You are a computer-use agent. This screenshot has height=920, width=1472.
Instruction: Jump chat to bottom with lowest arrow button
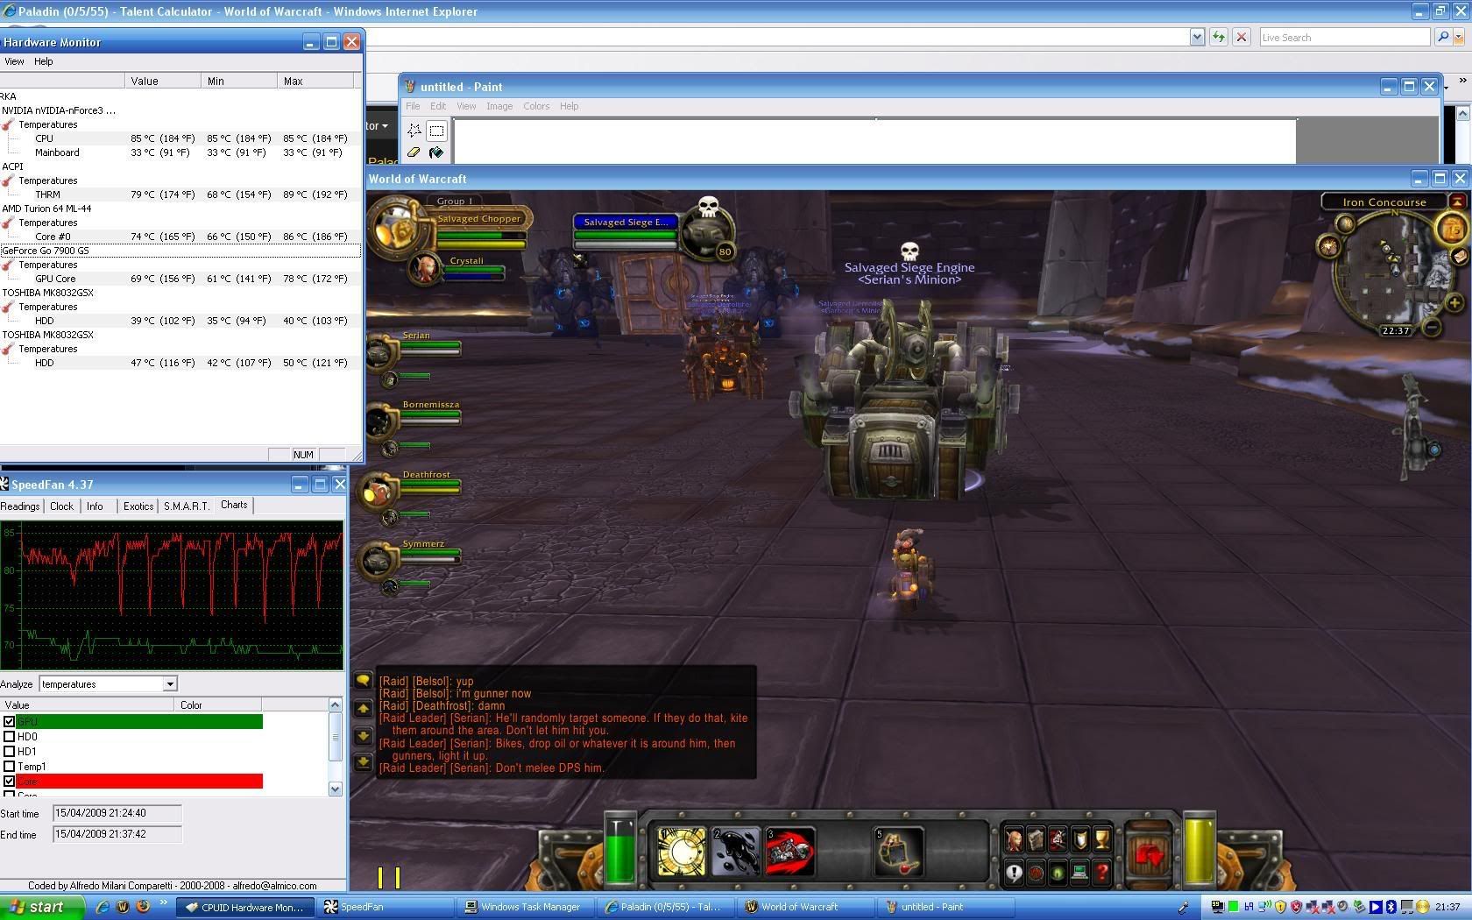[363, 763]
